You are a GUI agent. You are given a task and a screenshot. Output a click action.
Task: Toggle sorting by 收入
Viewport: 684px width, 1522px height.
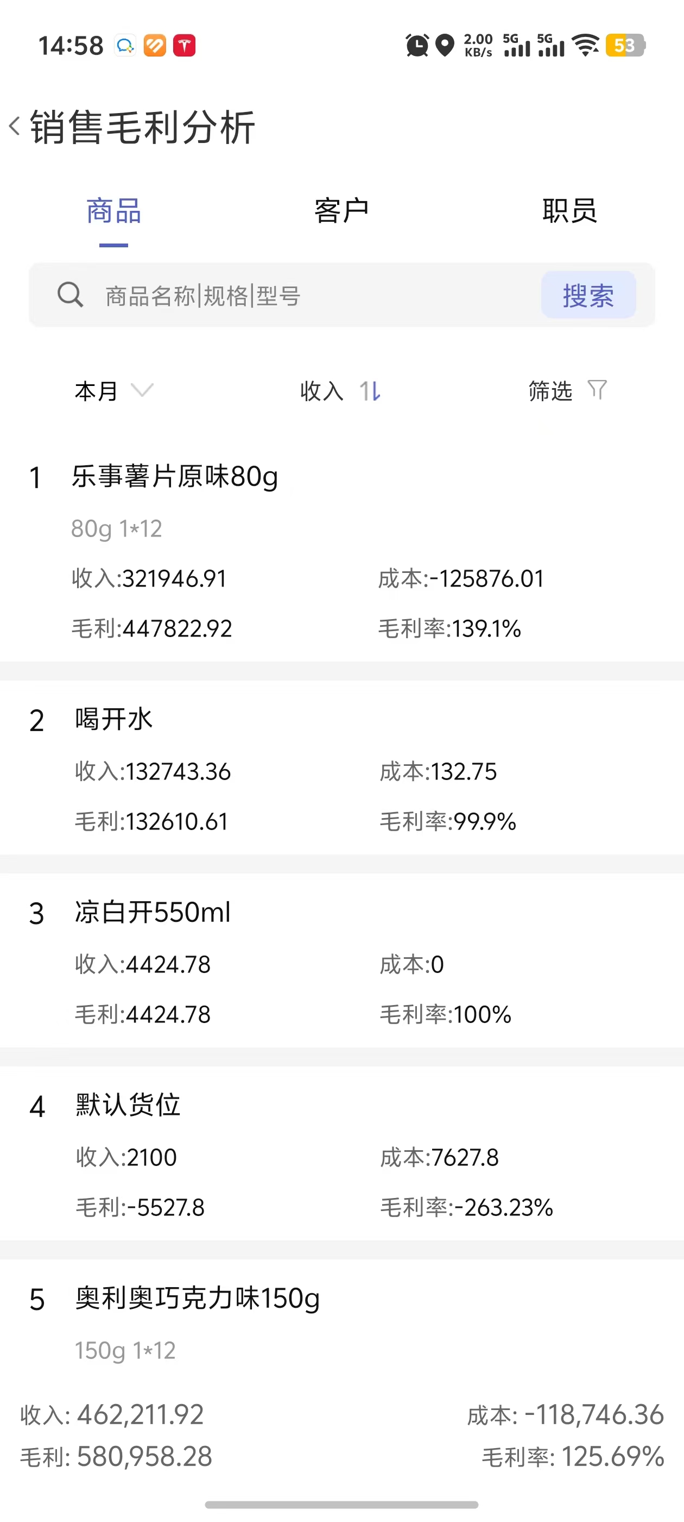coord(340,390)
